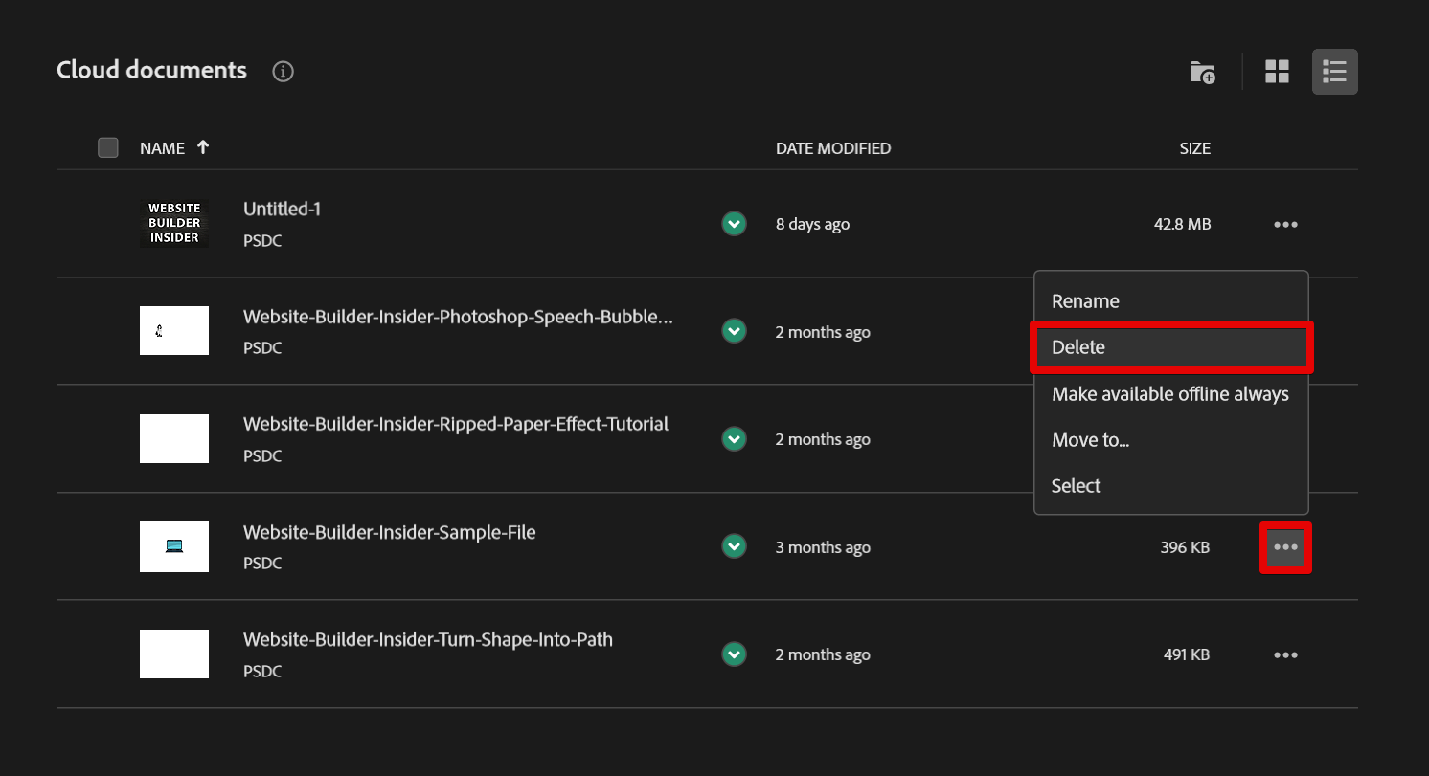Sort by SIZE column header
Screen dimensions: 1429x776
pos(1194,148)
